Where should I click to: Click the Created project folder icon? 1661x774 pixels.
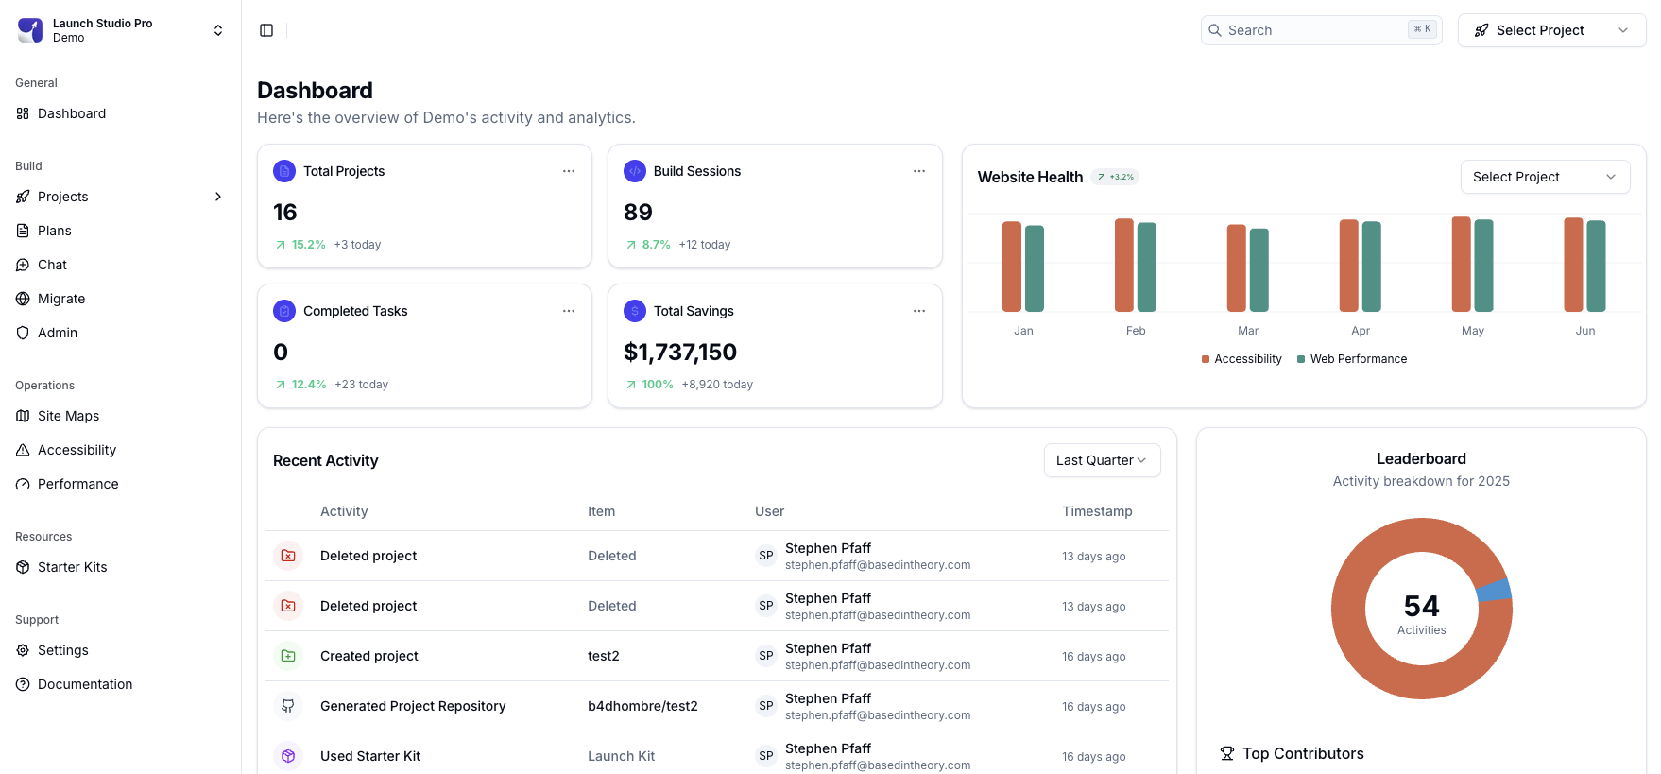pos(288,656)
